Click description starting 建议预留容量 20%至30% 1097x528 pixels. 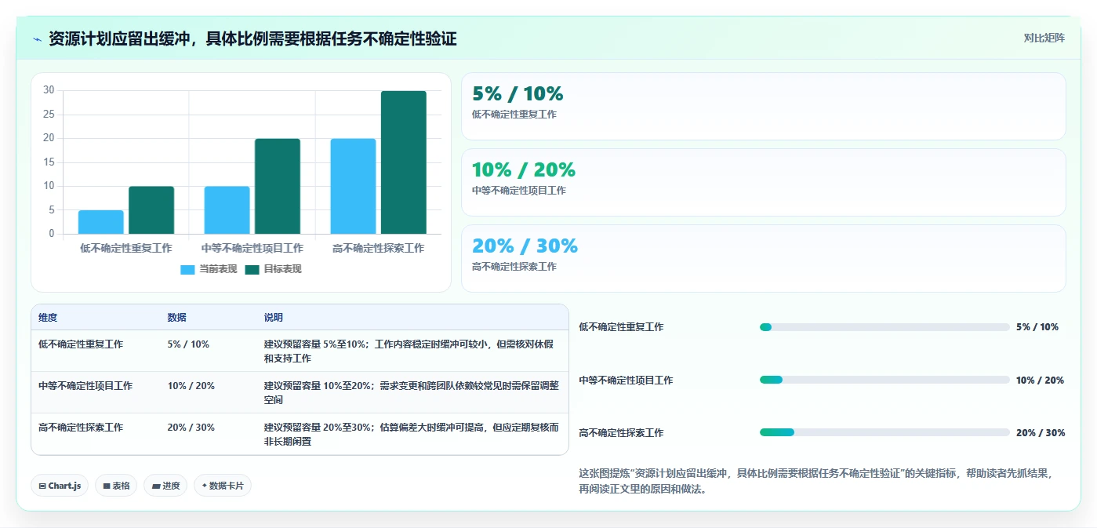pos(411,435)
